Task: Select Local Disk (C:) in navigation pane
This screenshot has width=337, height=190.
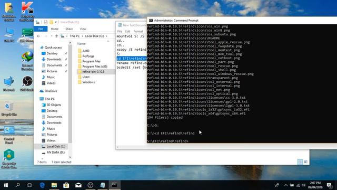Action: point(56,147)
